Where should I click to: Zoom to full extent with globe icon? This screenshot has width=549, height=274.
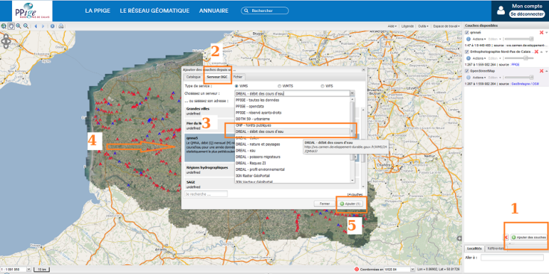4,26
